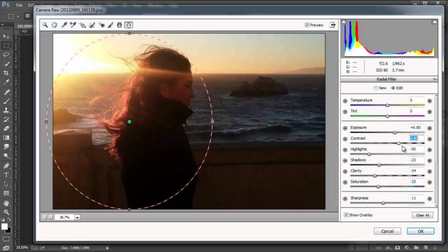The image size is (448, 252).
Task: Click the Clear All button
Action: pyautogui.click(x=423, y=215)
